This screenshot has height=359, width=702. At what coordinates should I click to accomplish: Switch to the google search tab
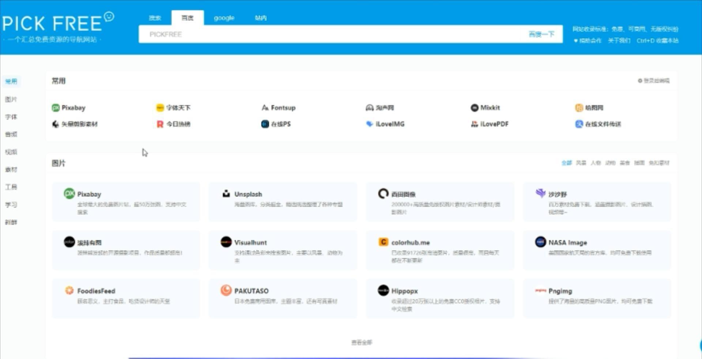click(224, 18)
